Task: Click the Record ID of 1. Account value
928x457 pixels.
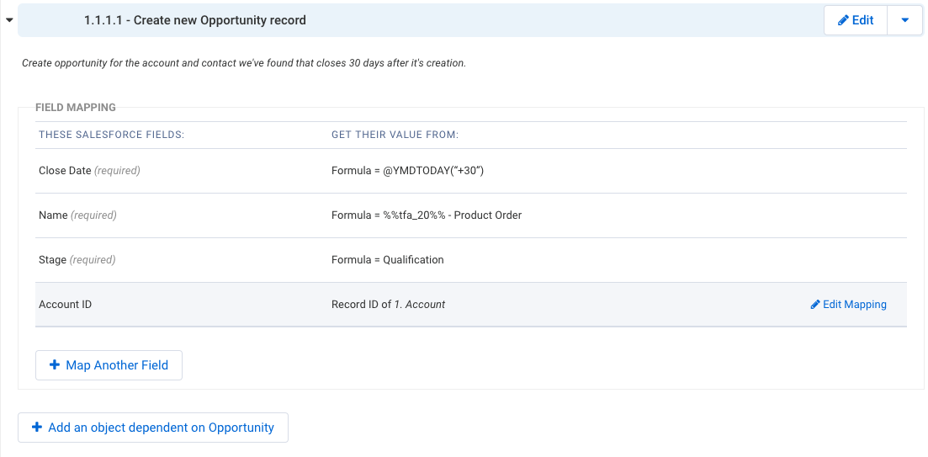Action: 388,305
